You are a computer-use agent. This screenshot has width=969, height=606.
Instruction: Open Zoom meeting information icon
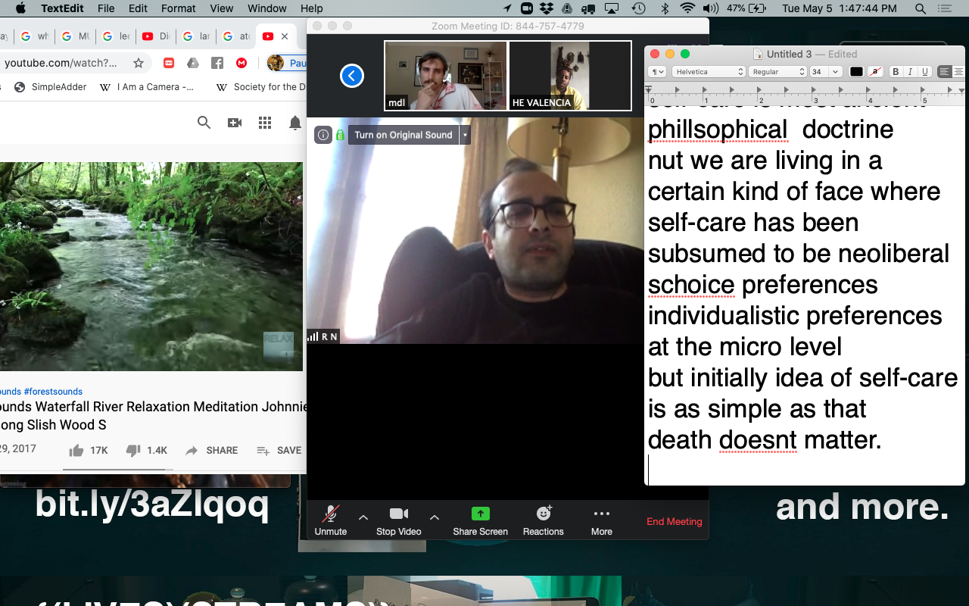[322, 134]
